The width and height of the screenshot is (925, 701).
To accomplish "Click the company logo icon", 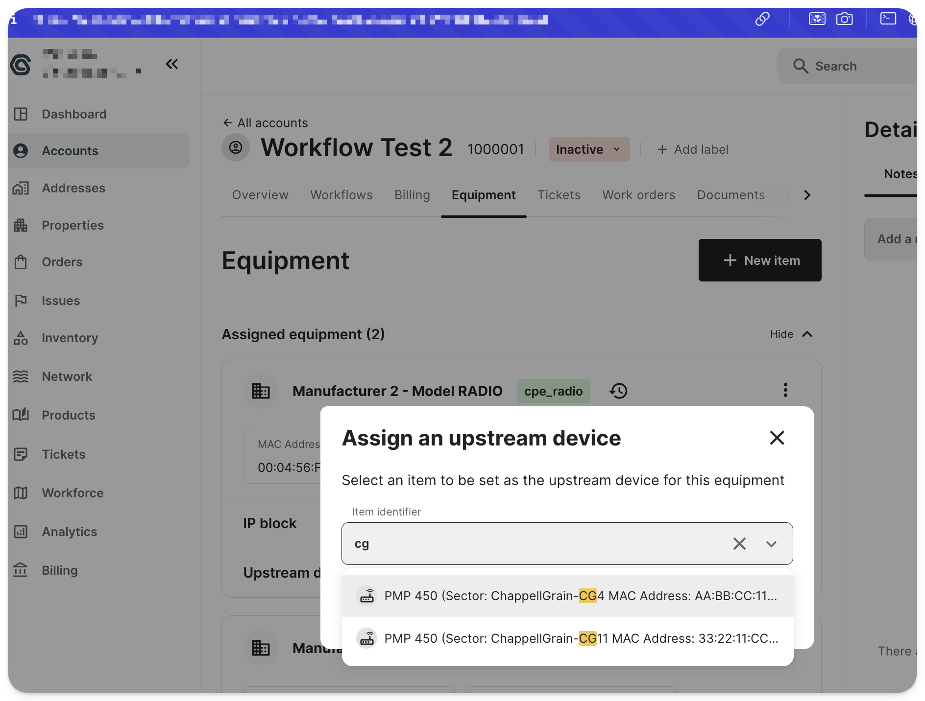I will [21, 65].
